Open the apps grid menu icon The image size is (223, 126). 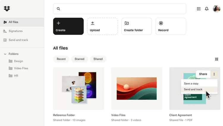(199, 9)
